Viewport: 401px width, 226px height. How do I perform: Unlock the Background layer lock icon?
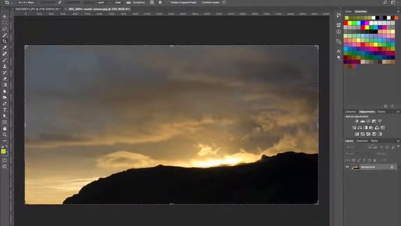pyautogui.click(x=392, y=167)
